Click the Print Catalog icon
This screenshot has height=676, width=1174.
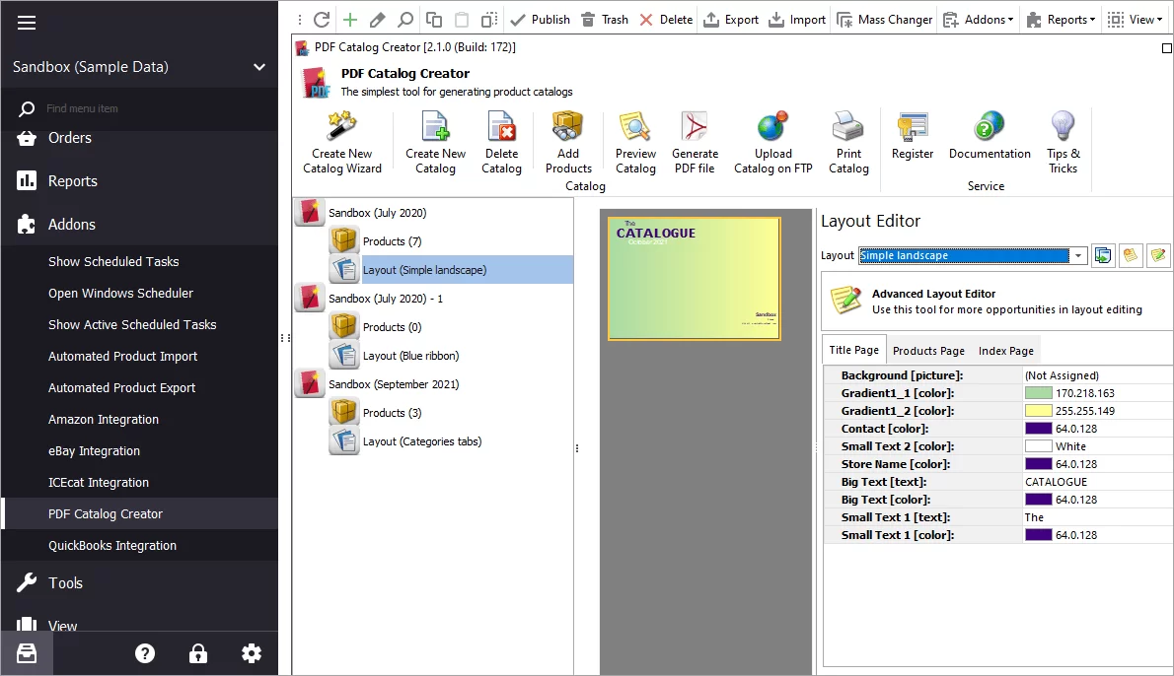(x=848, y=143)
